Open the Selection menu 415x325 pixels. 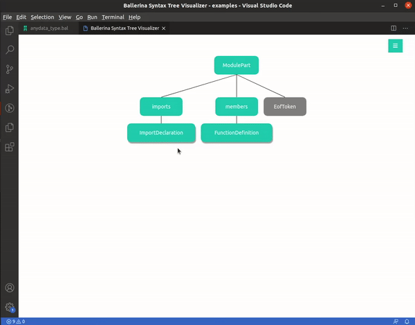click(42, 17)
